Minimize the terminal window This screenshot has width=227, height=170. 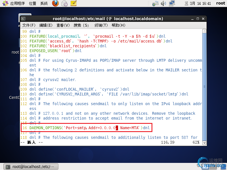[192, 19]
